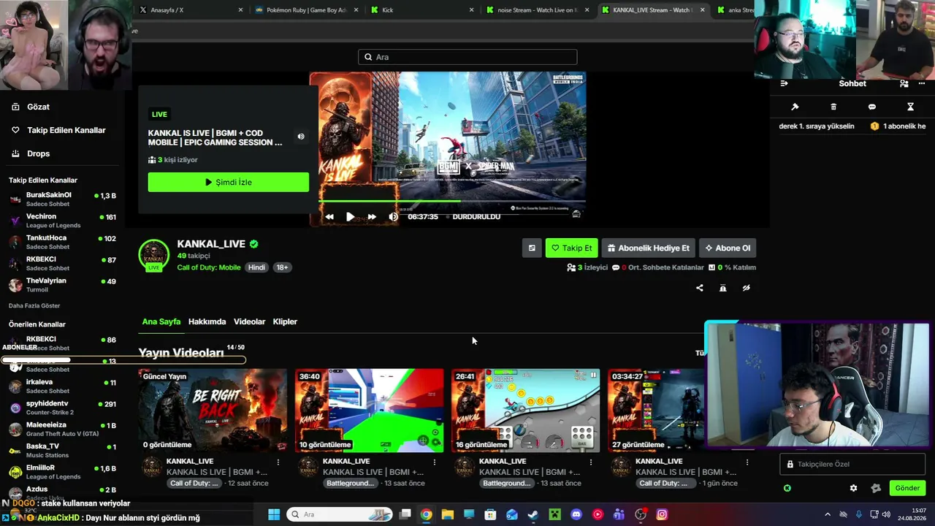Click the Takipçilere Özel chat input
Image resolution: width=935 pixels, height=526 pixels.
pos(852,464)
